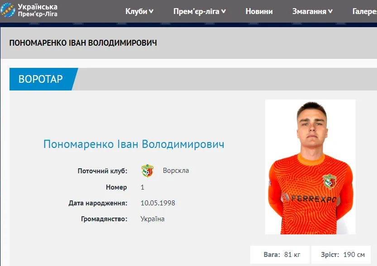Click the page title ПОНОМАРЕНКО ІВАН ВОЛОДИМИРОВИЧ

[83, 43]
